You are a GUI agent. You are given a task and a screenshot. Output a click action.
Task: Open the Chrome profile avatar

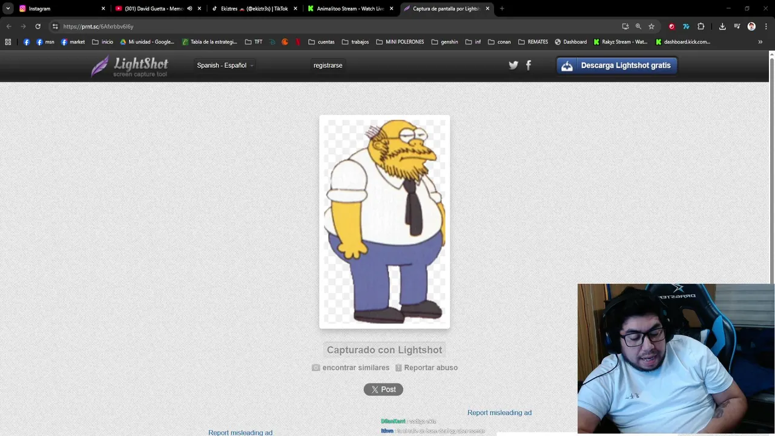751,27
